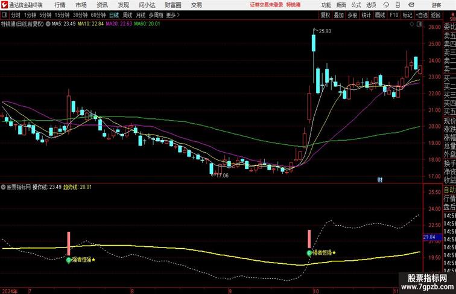Click the 画线 drawing button
This screenshot has width=456, height=294.
379,15
